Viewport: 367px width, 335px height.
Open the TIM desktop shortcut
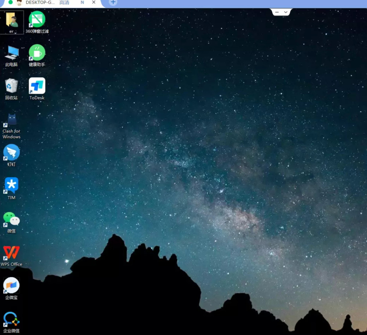pyautogui.click(x=11, y=186)
